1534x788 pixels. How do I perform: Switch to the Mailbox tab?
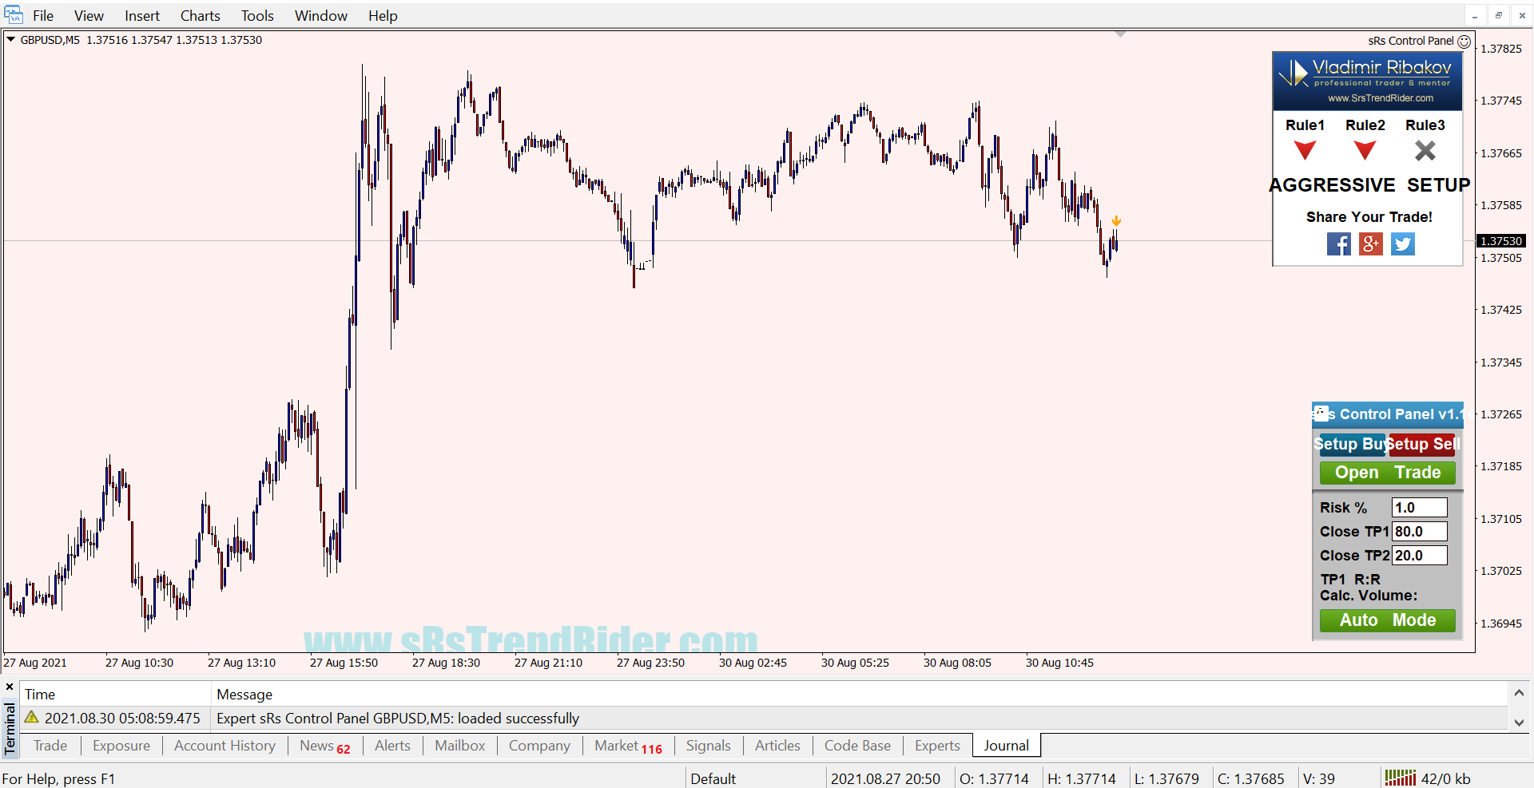click(460, 746)
